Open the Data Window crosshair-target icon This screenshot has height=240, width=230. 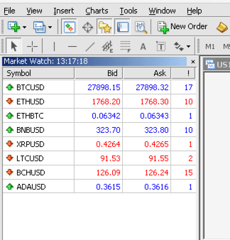pos(88,27)
